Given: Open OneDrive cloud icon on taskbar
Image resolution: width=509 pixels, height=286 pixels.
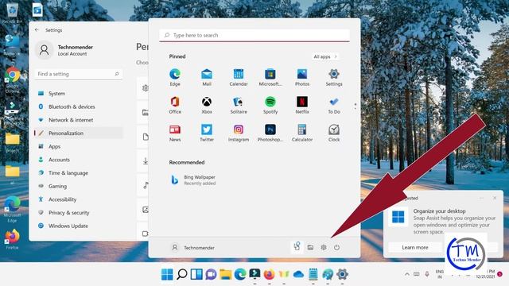Looking at the screenshot, I should coord(298,275).
